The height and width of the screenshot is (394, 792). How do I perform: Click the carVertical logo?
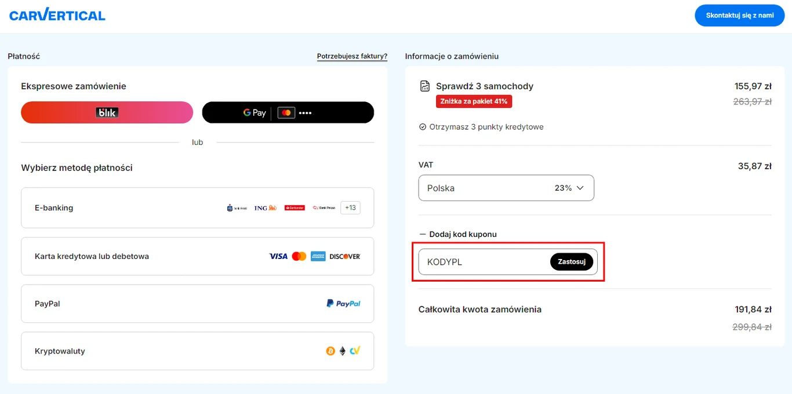pyautogui.click(x=57, y=15)
